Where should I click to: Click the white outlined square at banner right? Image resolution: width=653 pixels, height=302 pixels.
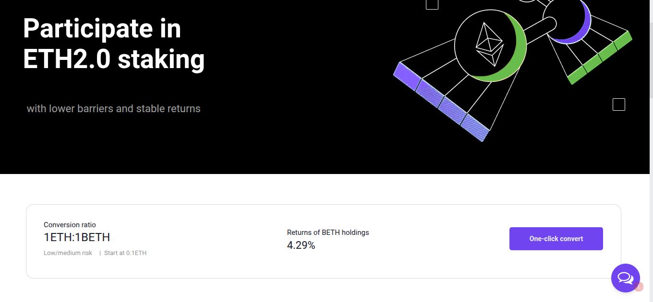[x=619, y=105]
